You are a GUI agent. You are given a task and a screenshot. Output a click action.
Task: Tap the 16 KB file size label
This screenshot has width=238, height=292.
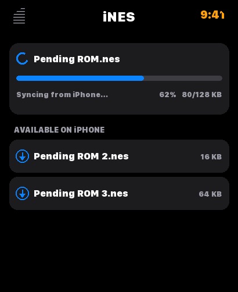coord(211,156)
